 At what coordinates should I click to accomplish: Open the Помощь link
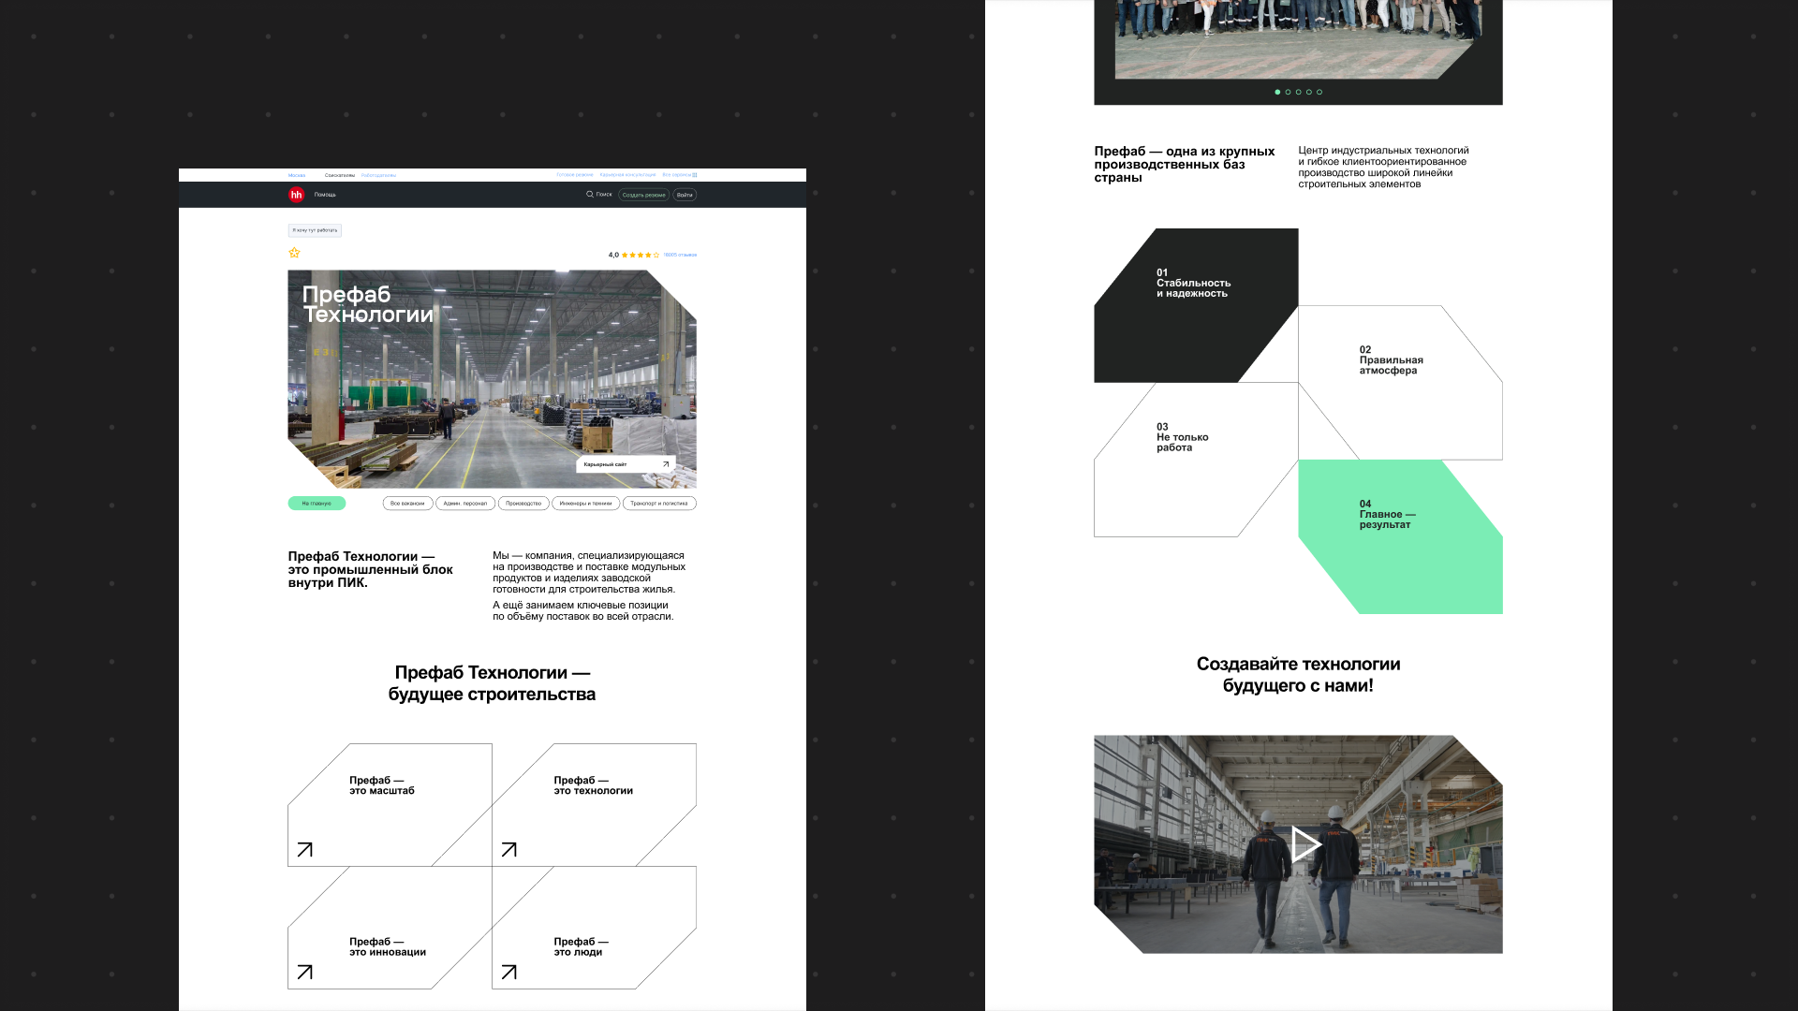click(325, 195)
